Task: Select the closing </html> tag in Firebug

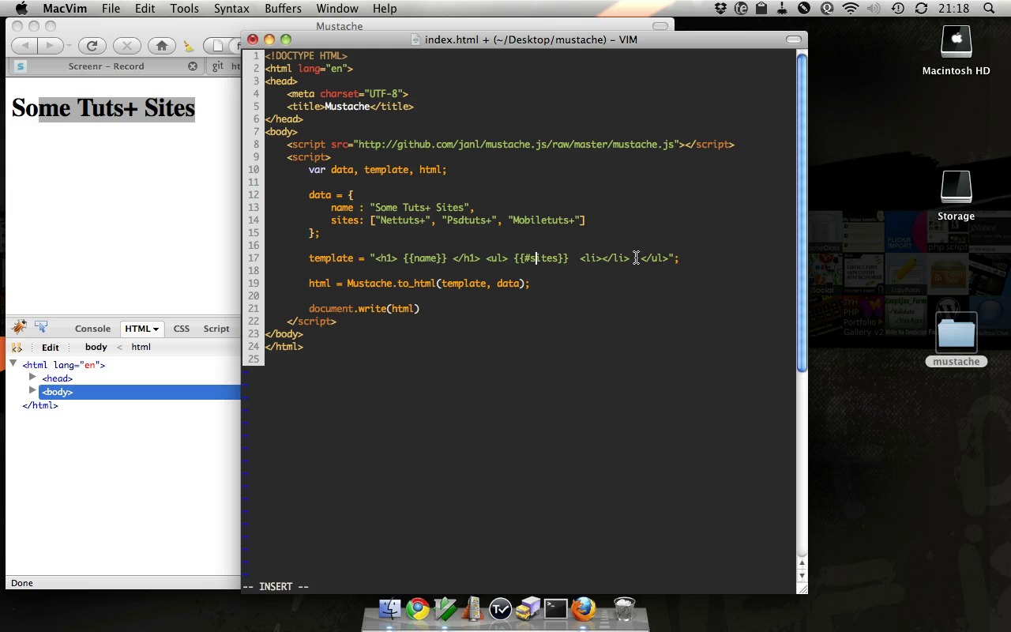Action: coord(40,405)
